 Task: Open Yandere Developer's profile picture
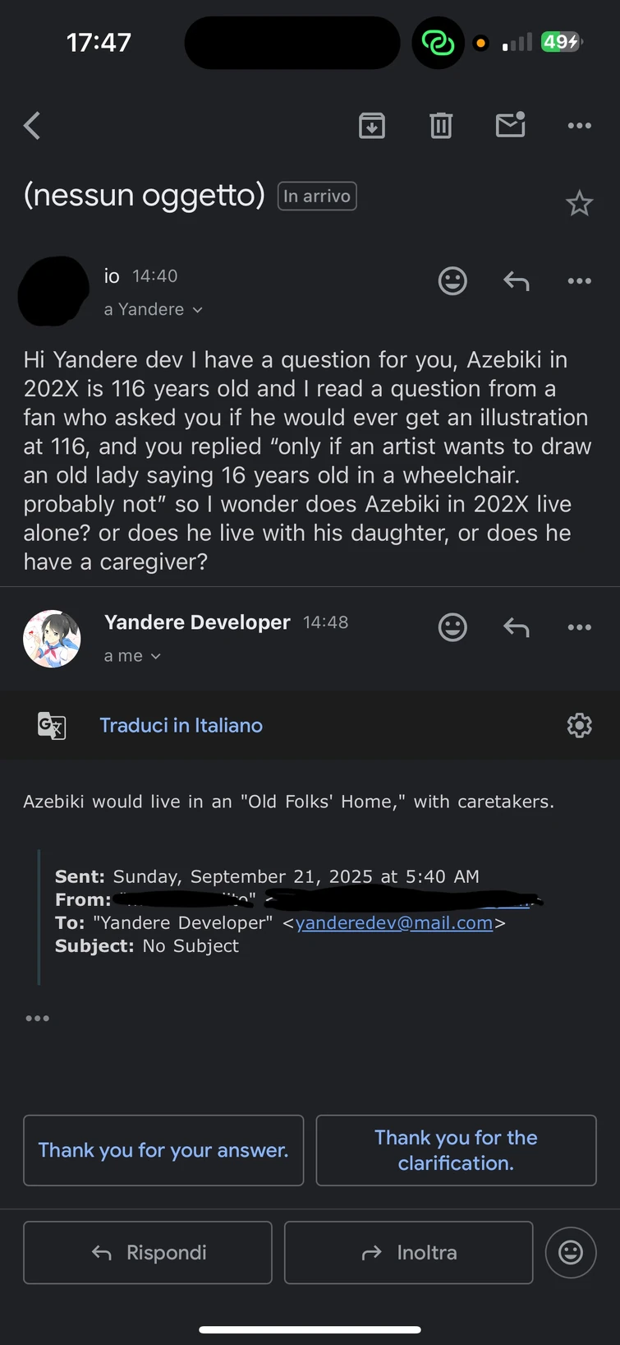(x=52, y=639)
